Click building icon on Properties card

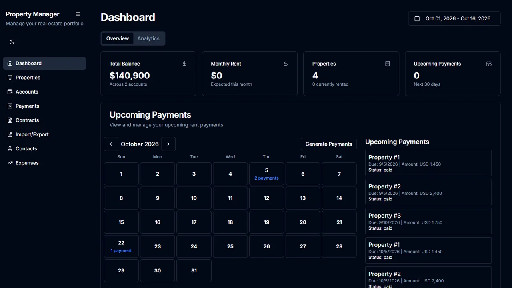pos(387,64)
